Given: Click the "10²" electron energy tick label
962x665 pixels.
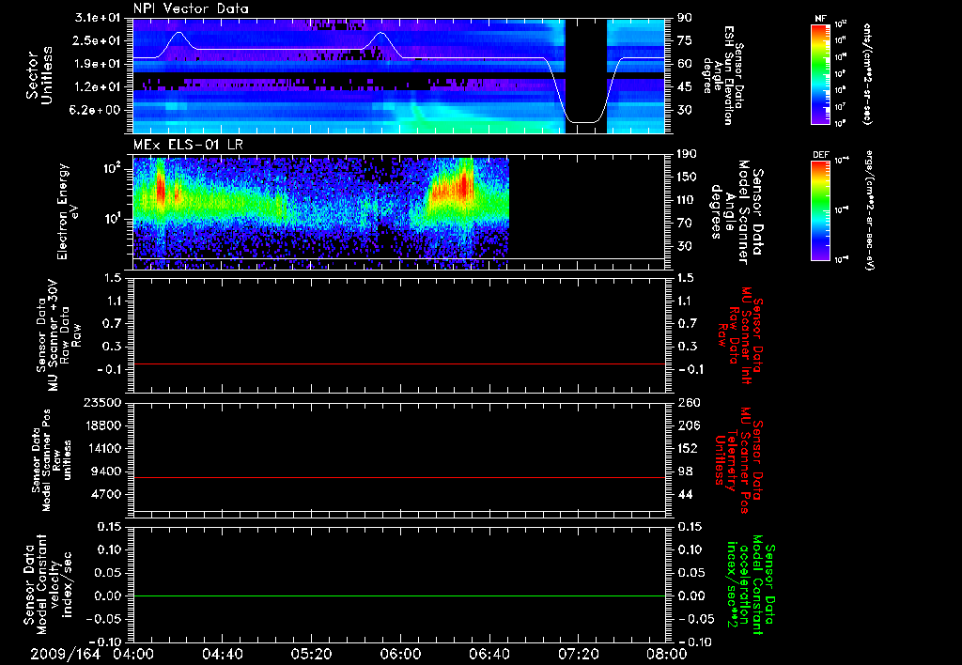Looking at the screenshot, I should 113,167.
